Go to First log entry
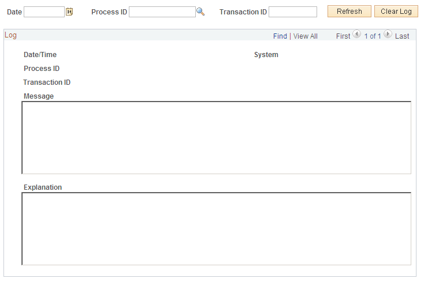The image size is (424, 282). [343, 36]
